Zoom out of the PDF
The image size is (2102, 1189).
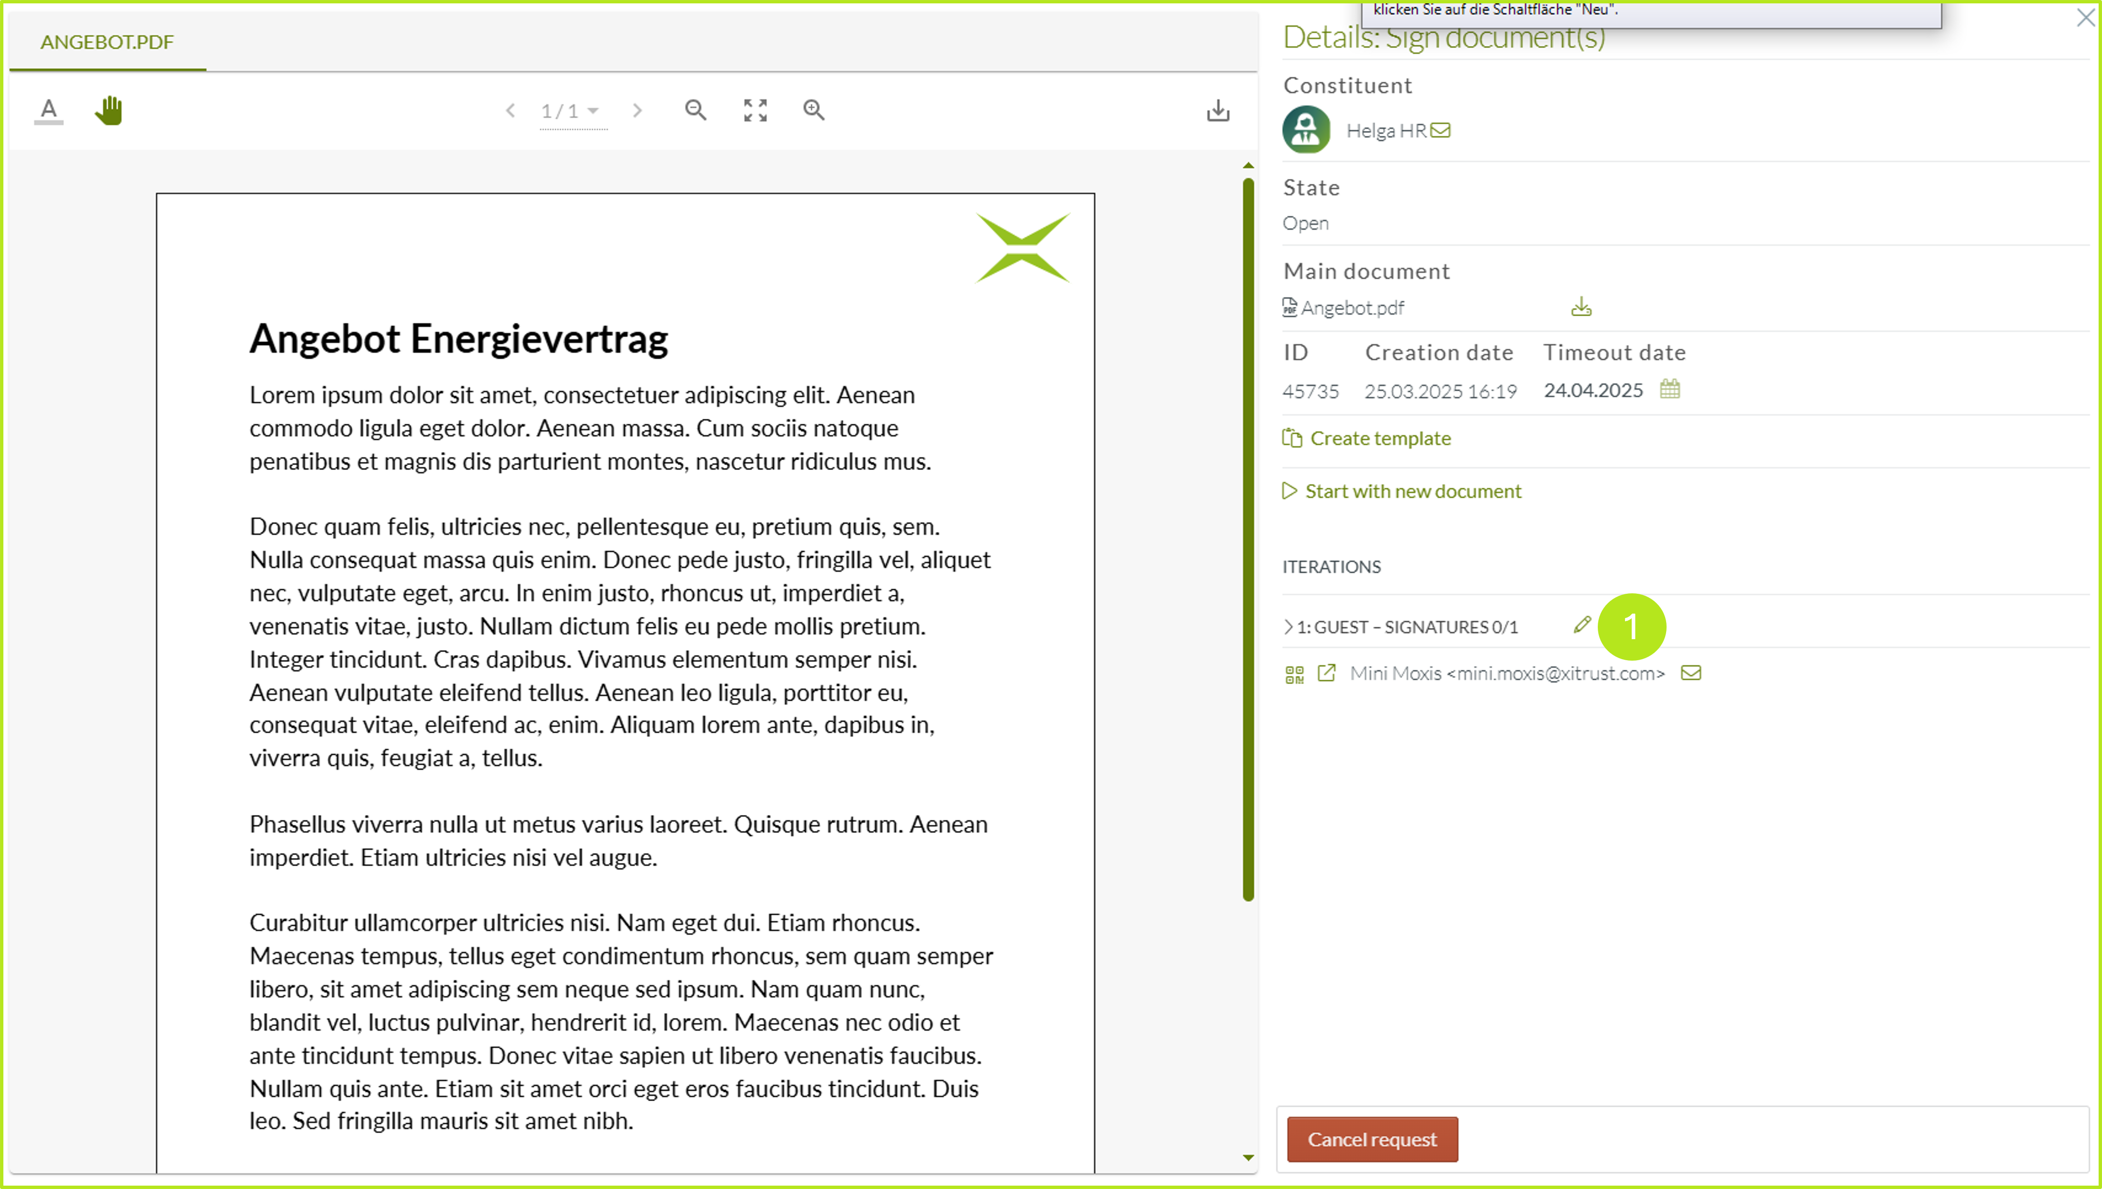tap(695, 110)
